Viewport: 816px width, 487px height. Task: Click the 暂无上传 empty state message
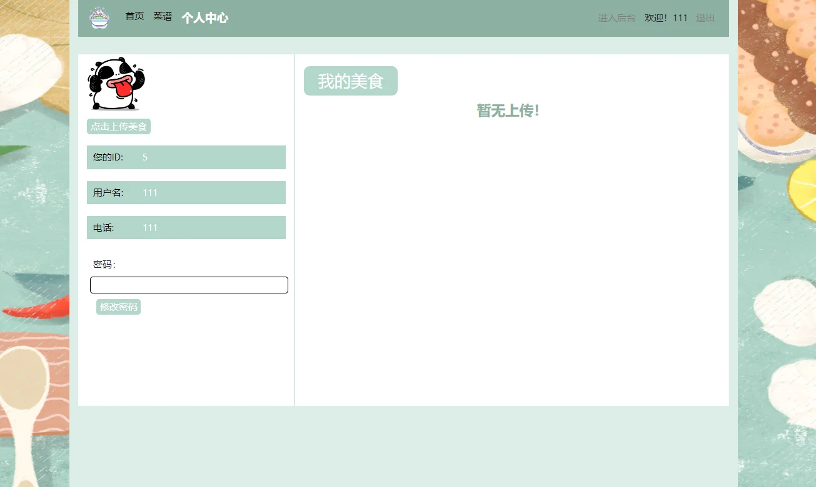508,111
